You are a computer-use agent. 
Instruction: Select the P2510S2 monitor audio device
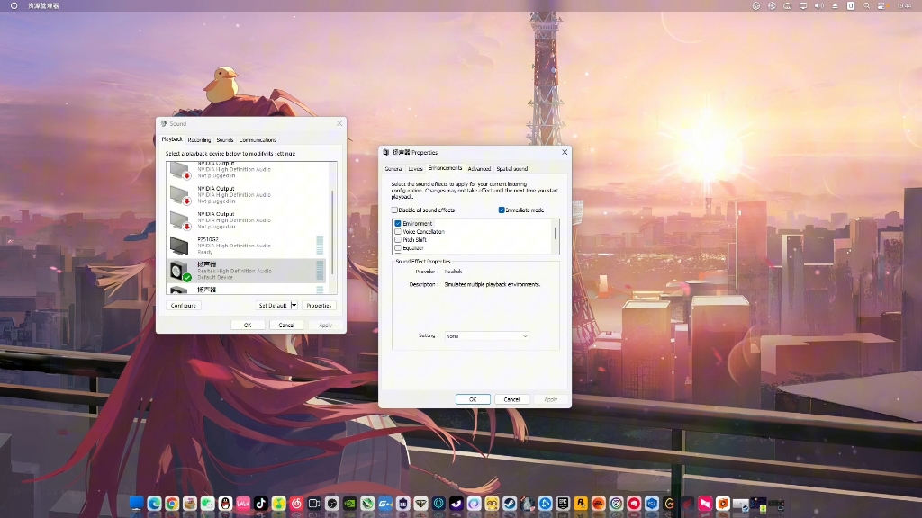(x=246, y=246)
